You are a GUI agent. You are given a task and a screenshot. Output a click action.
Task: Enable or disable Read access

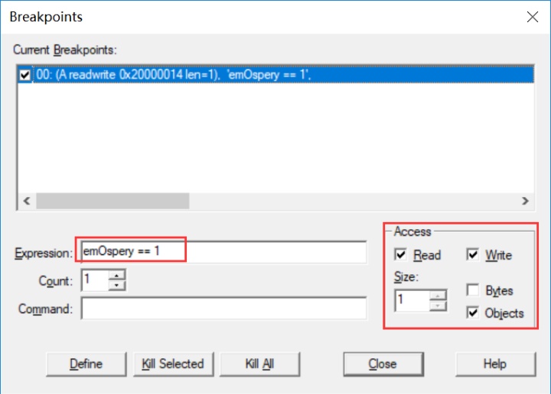400,254
